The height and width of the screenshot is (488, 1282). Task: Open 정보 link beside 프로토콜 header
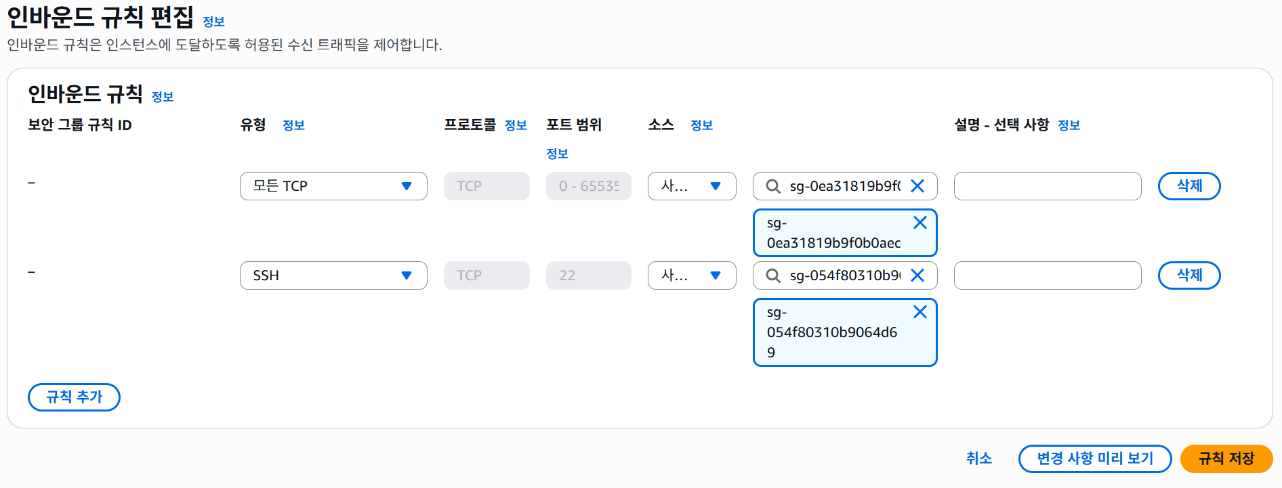tap(516, 125)
